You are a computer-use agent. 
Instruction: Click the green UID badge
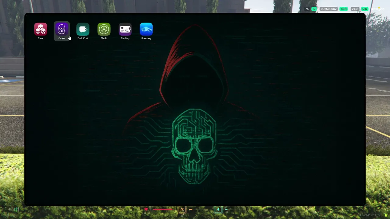[x=365, y=9]
